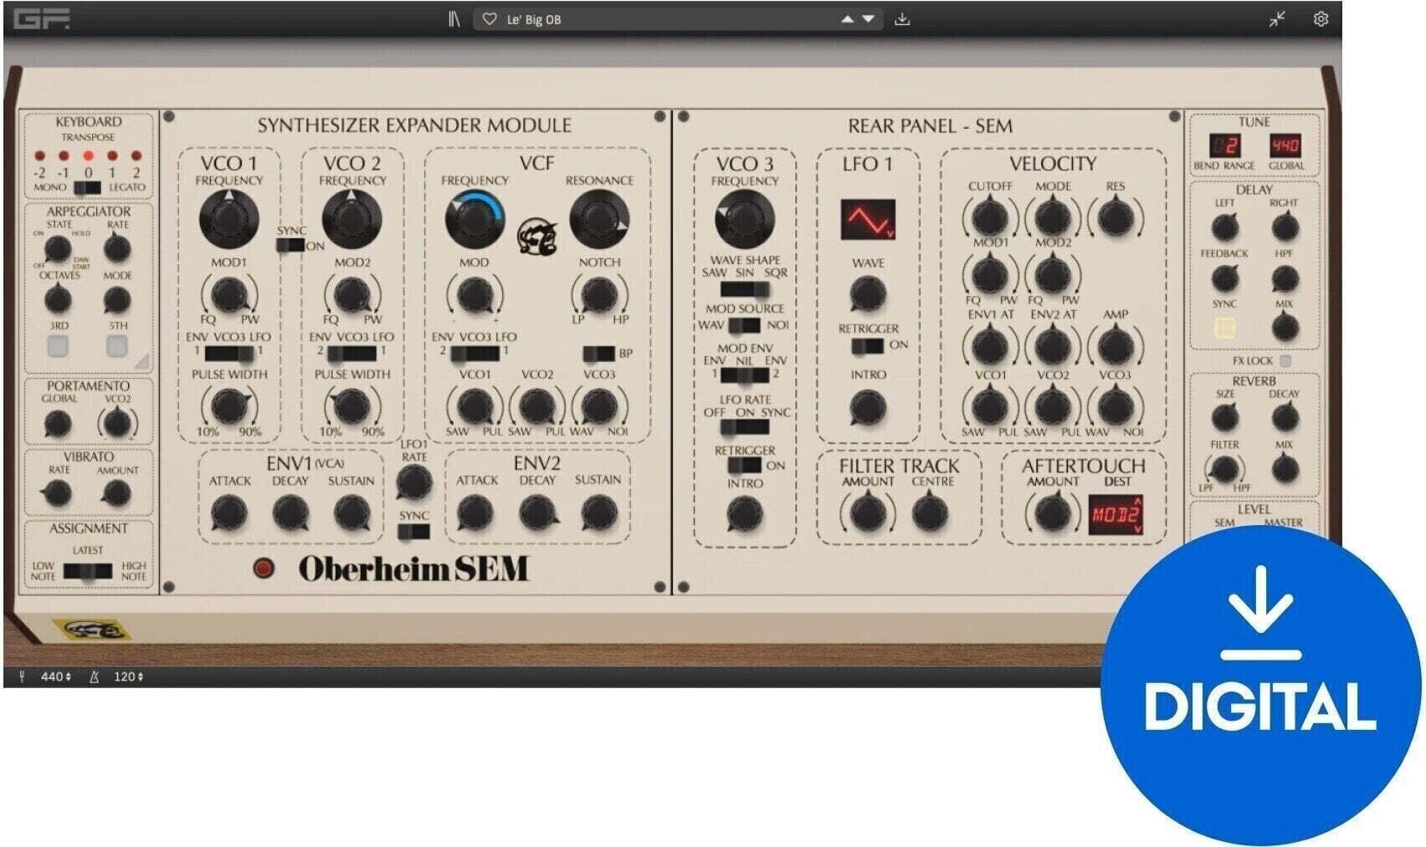Click the VCO 1 FREQUENCY knob
The image size is (1426, 847).
[x=228, y=219]
